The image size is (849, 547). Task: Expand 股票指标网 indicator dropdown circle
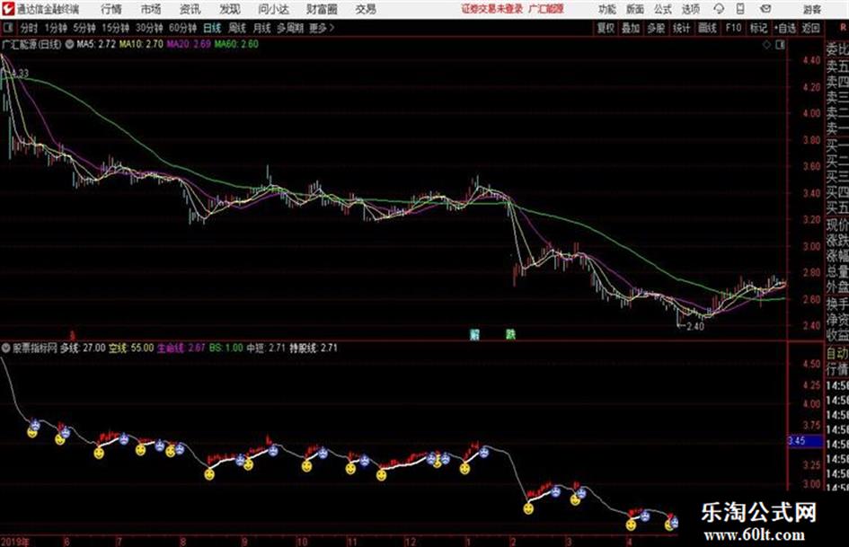(x=6, y=348)
